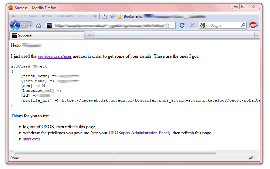Bookmark this page using the star icon
270x169 pixels.
pos(167,26)
